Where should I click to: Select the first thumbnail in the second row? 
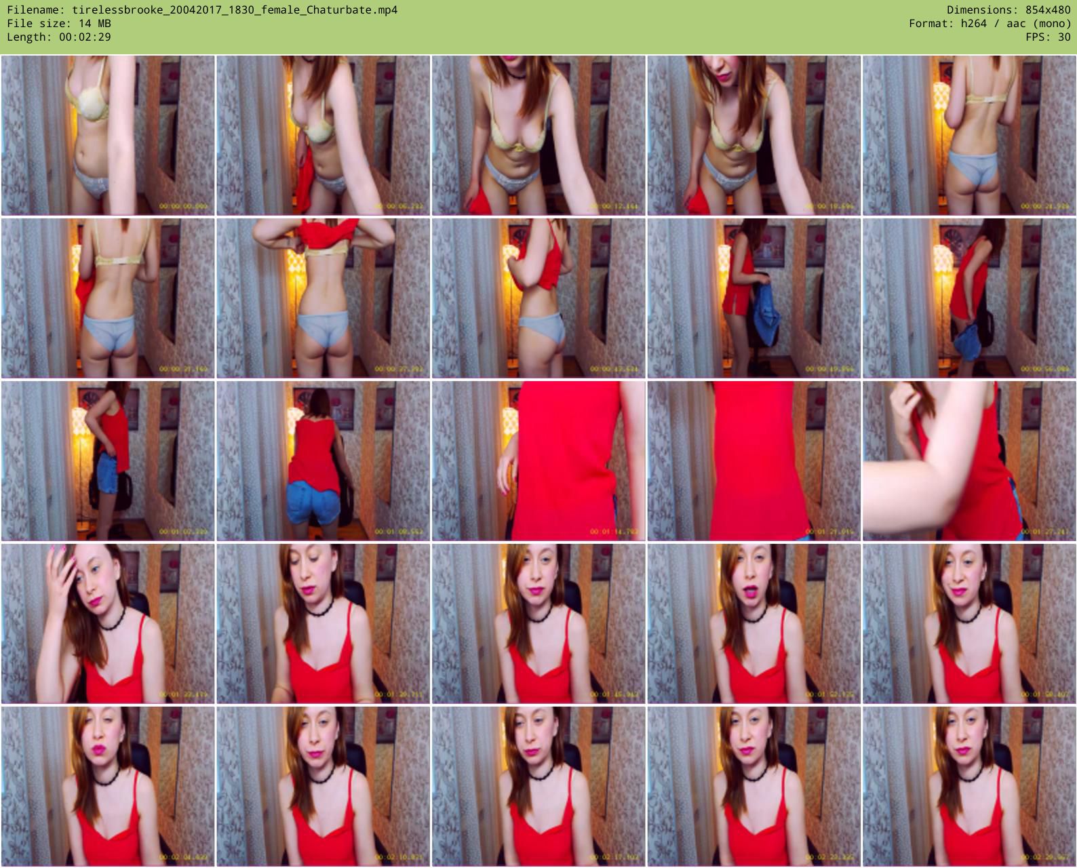[108, 298]
